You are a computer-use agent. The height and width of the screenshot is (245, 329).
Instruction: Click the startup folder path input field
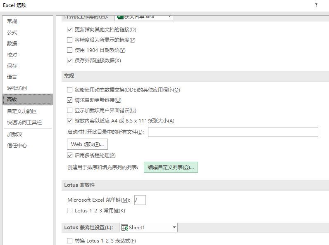(x=233, y=132)
